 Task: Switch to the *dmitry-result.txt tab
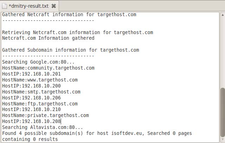pos(29,6)
